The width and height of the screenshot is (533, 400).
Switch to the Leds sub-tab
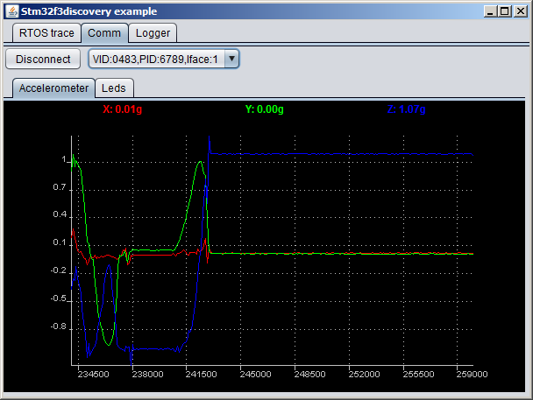[114, 88]
